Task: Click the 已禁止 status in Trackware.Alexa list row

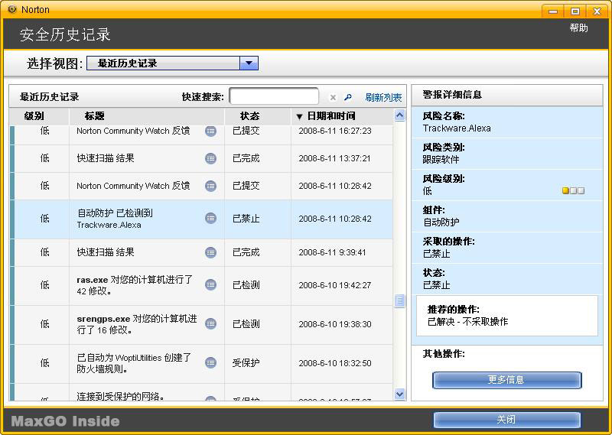Action: tap(246, 219)
